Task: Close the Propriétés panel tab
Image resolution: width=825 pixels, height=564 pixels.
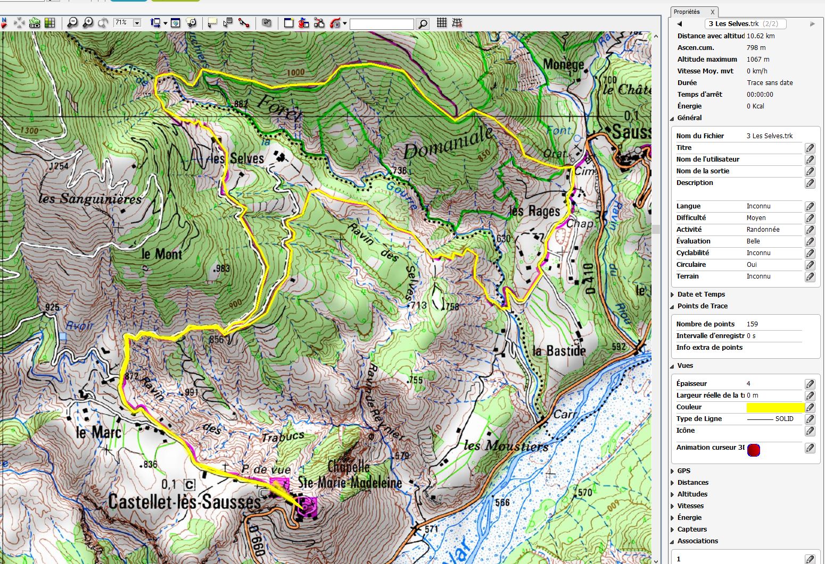Action: pos(713,12)
